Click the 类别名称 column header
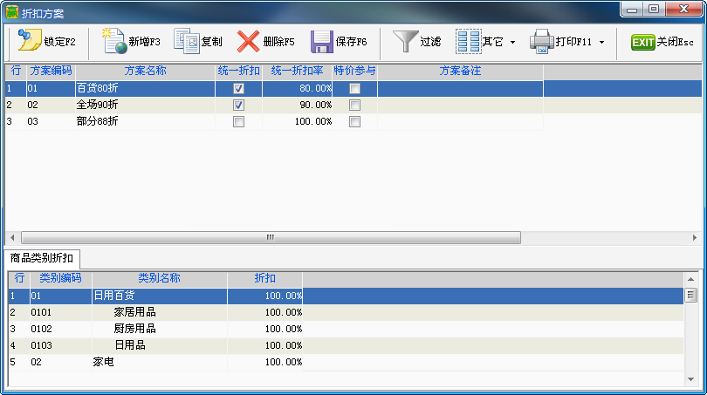The height and width of the screenshot is (395, 707). click(x=158, y=278)
